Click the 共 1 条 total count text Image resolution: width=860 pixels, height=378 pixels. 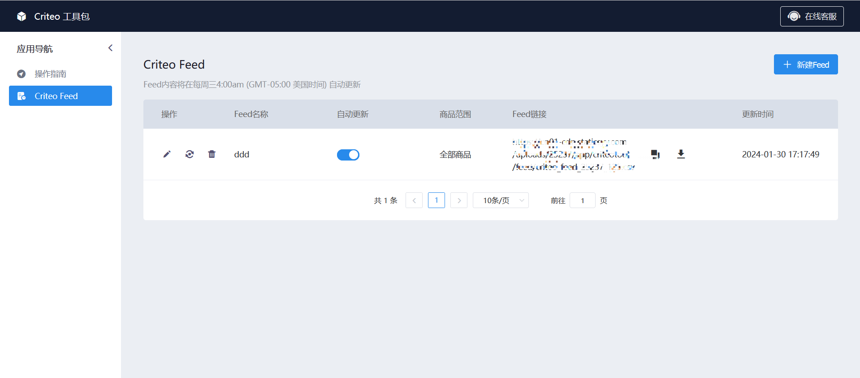[x=386, y=200]
